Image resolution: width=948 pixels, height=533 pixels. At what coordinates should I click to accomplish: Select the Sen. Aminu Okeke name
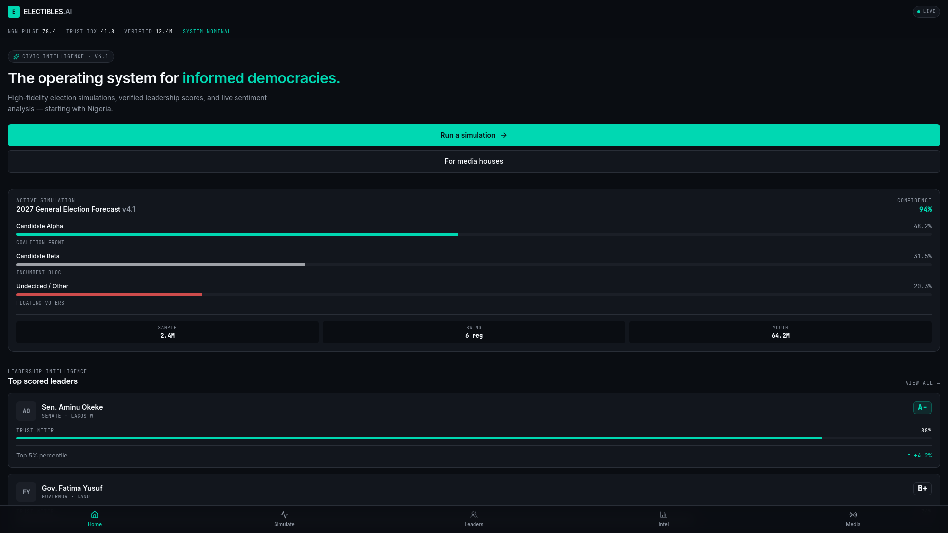[73, 407]
